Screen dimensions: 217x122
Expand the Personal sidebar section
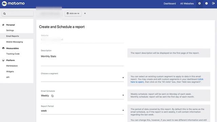tap(11, 25)
